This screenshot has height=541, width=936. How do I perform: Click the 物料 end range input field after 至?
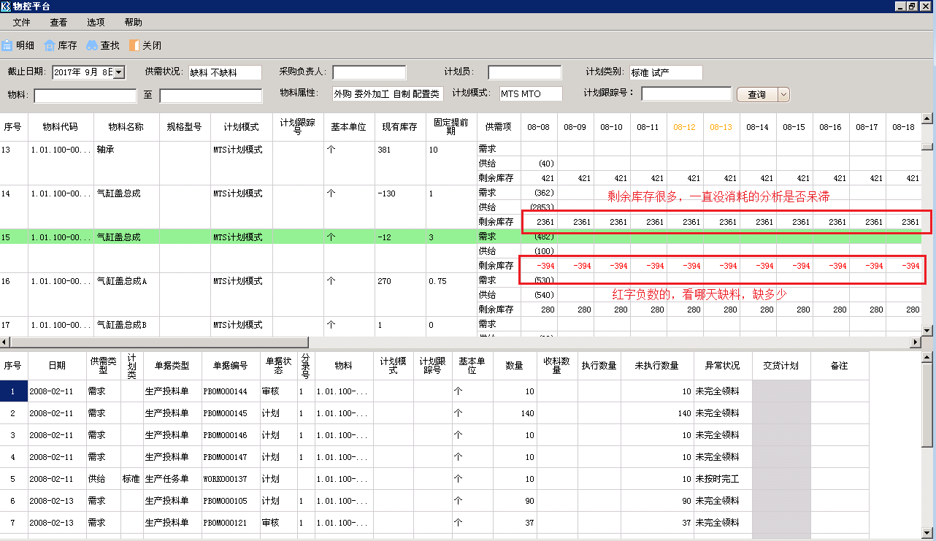pyautogui.click(x=211, y=96)
